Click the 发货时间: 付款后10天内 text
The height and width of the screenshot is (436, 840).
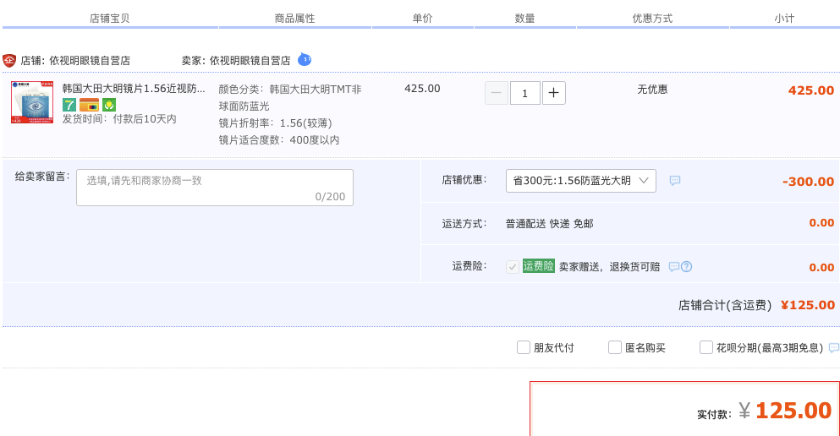tap(119, 119)
